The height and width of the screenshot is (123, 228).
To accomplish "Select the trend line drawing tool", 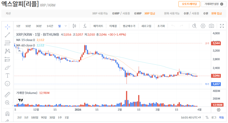I will (x=7, y=35).
